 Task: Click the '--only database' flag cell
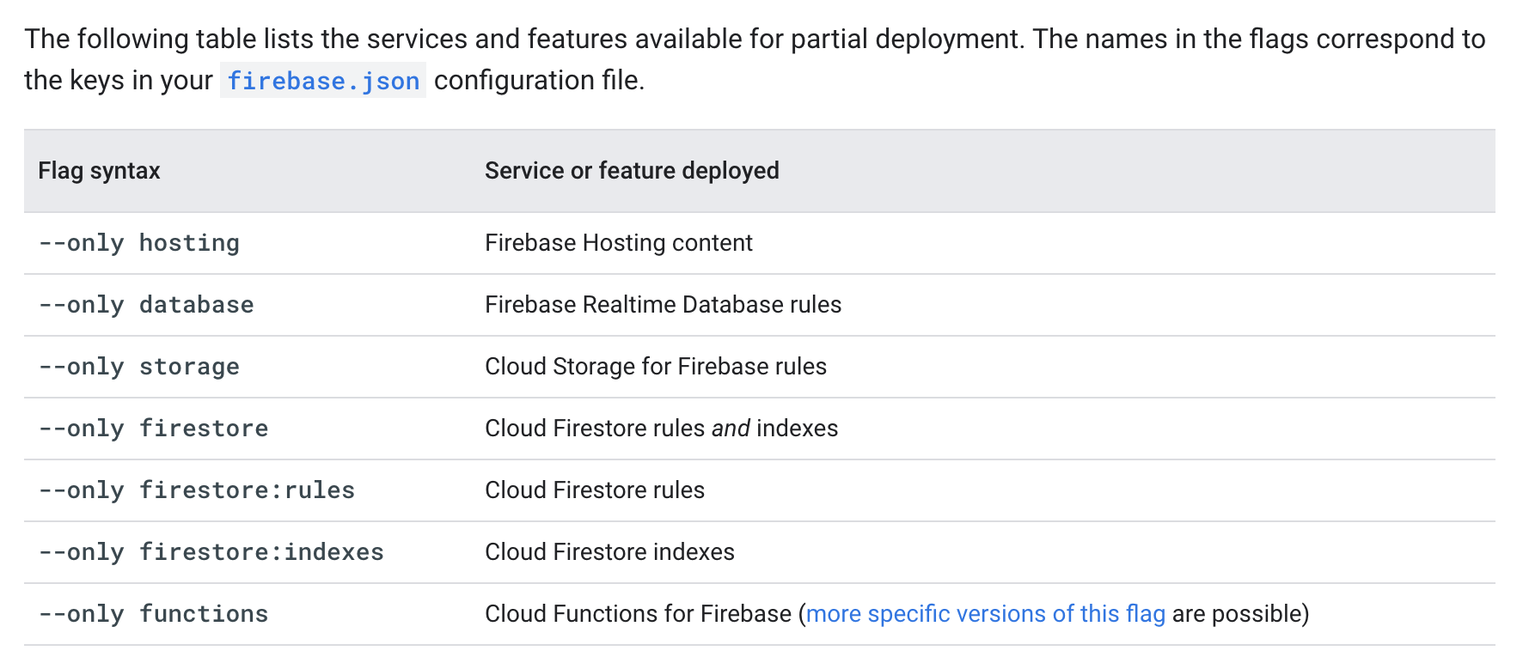[x=146, y=305]
